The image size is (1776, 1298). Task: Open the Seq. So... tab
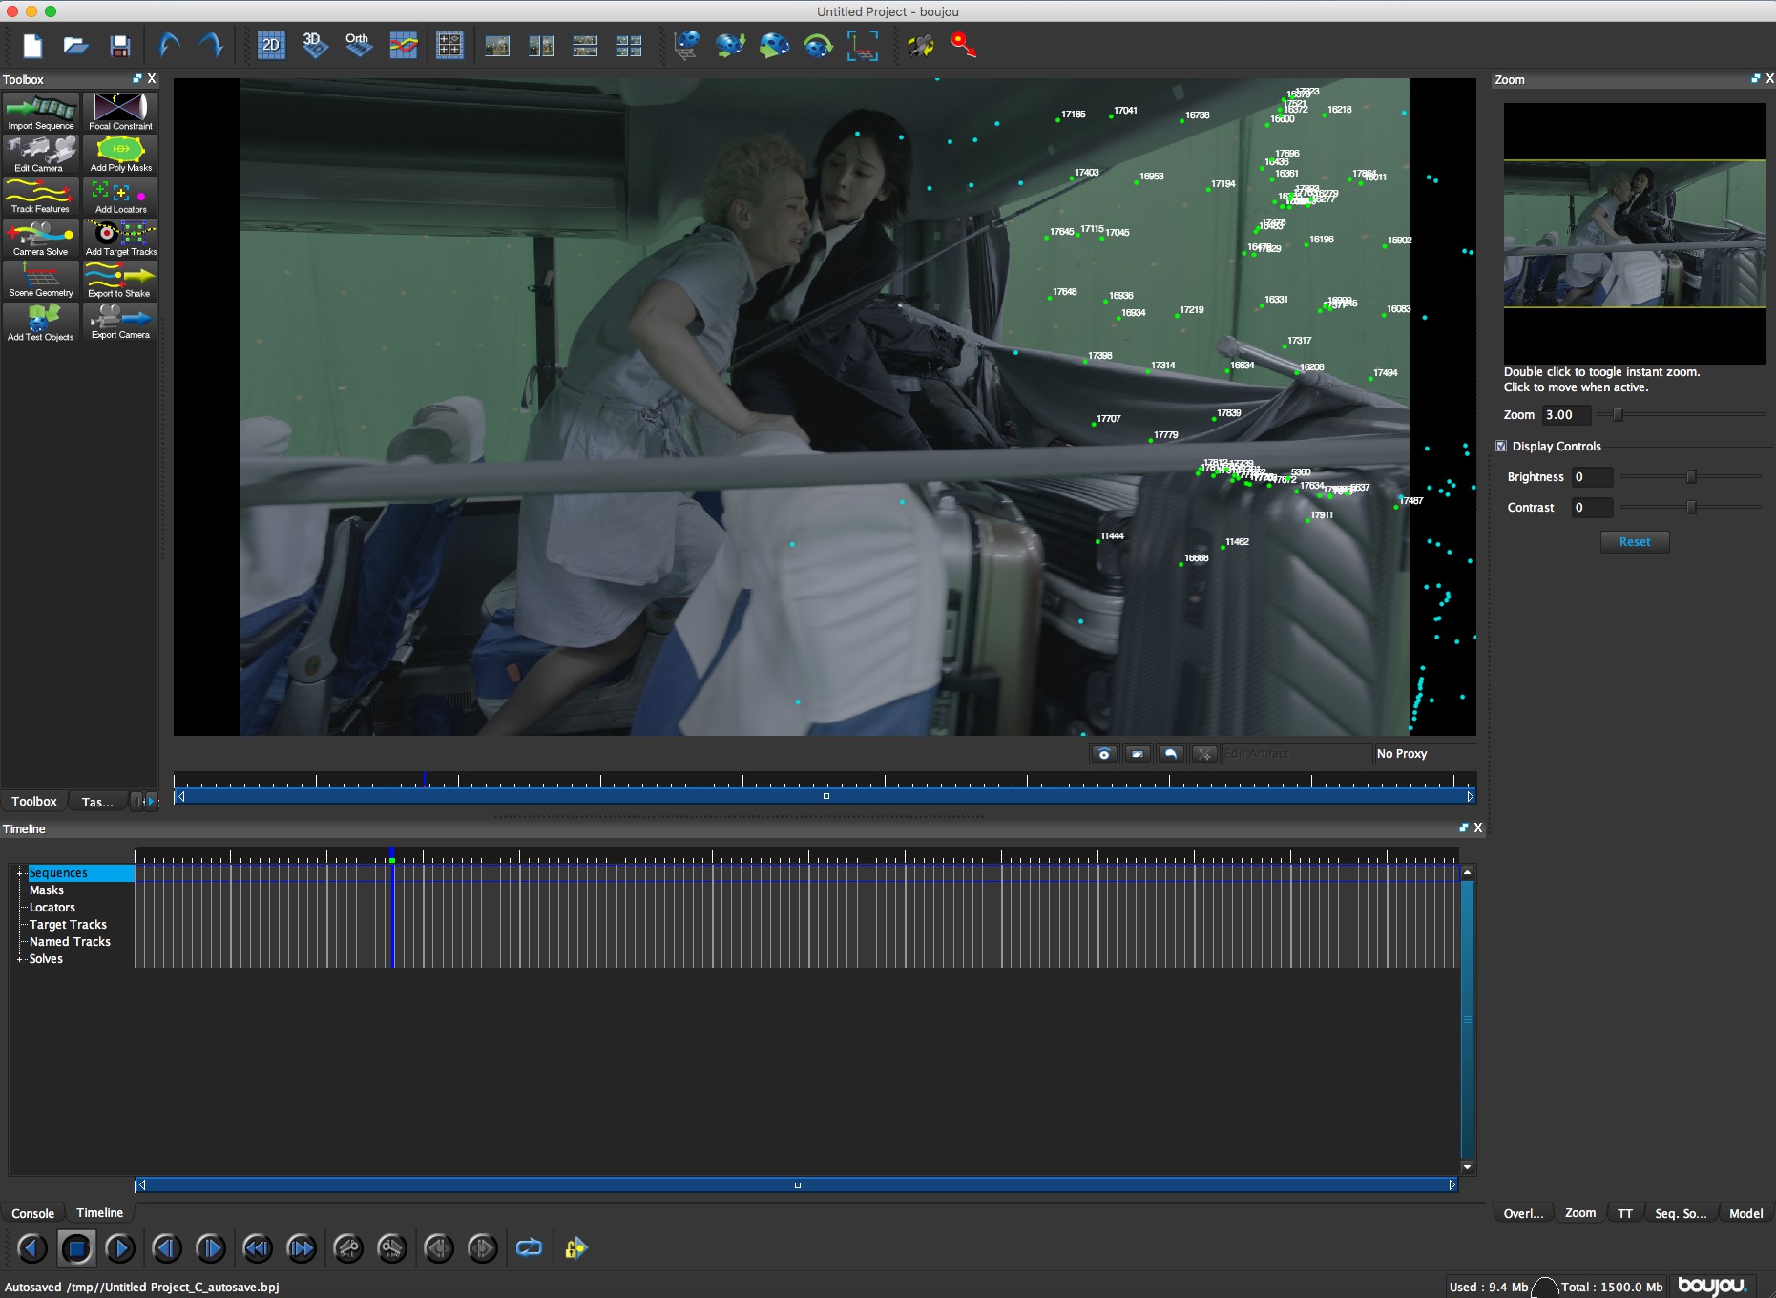[x=1681, y=1213]
